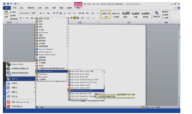
Task: Expand the ACD Systems programs folder
Action: (52, 32)
